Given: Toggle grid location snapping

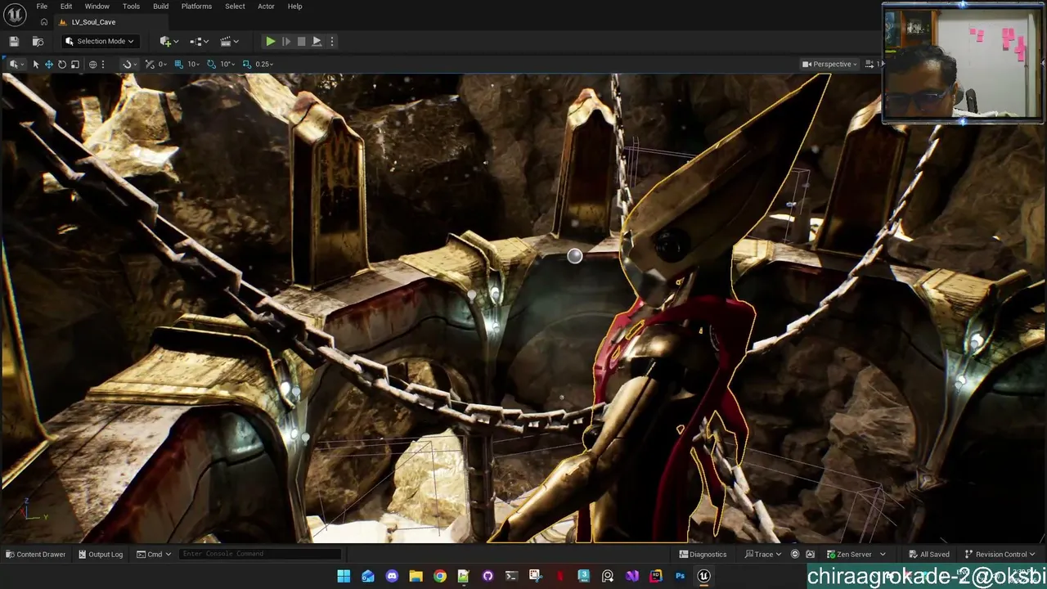Looking at the screenshot, I should [178, 64].
